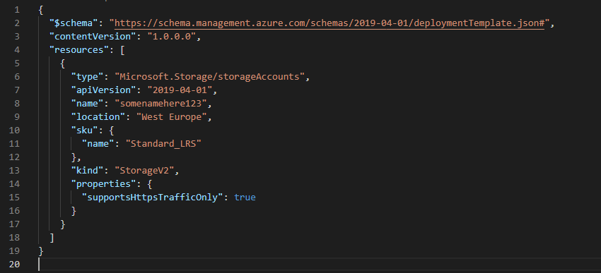This screenshot has width=601, height=273.
Task: Click line number 10 in the gutter
Action: 14,131
